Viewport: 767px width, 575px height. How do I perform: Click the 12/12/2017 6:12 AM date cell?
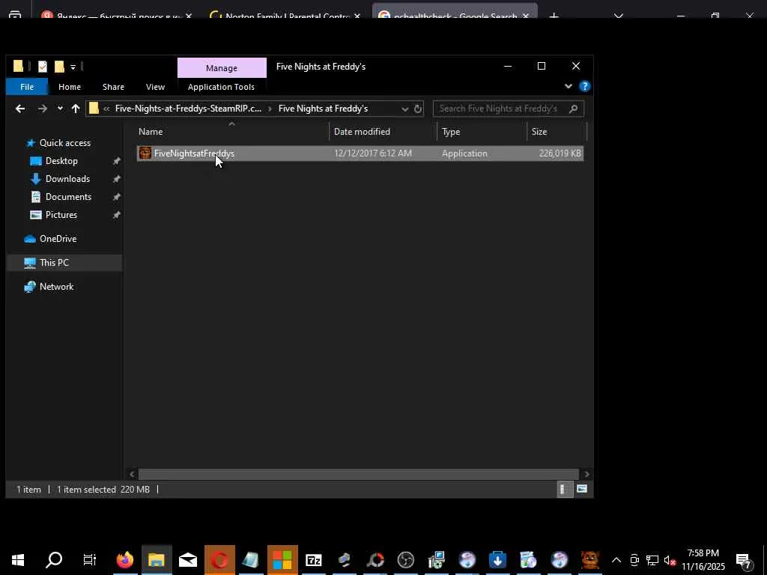pyautogui.click(x=373, y=153)
